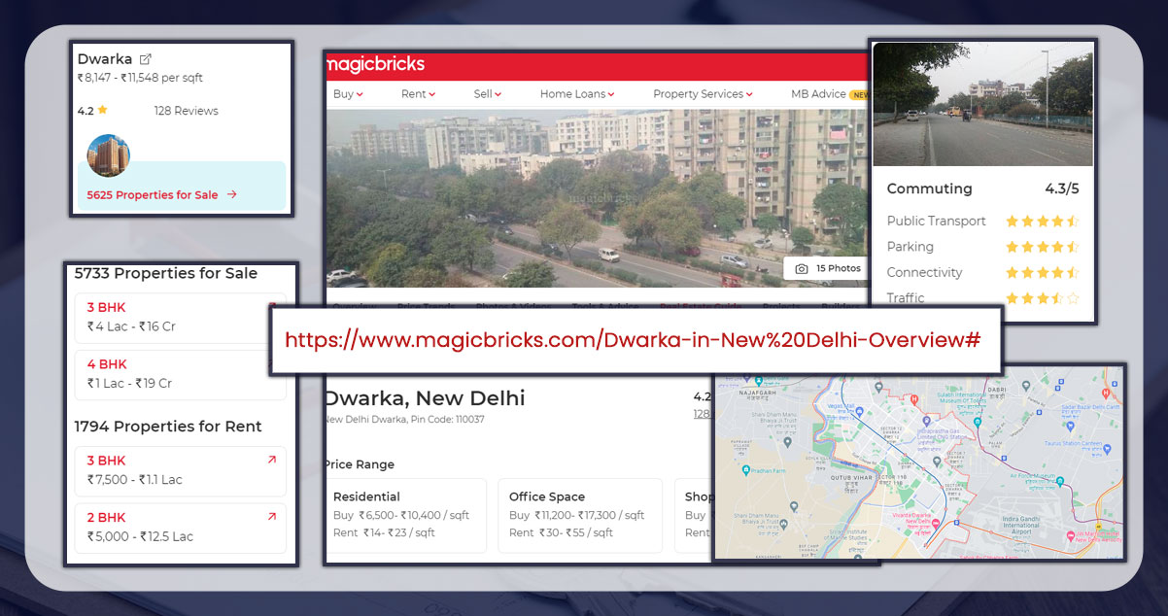Click the magicbricks logo

(x=374, y=64)
